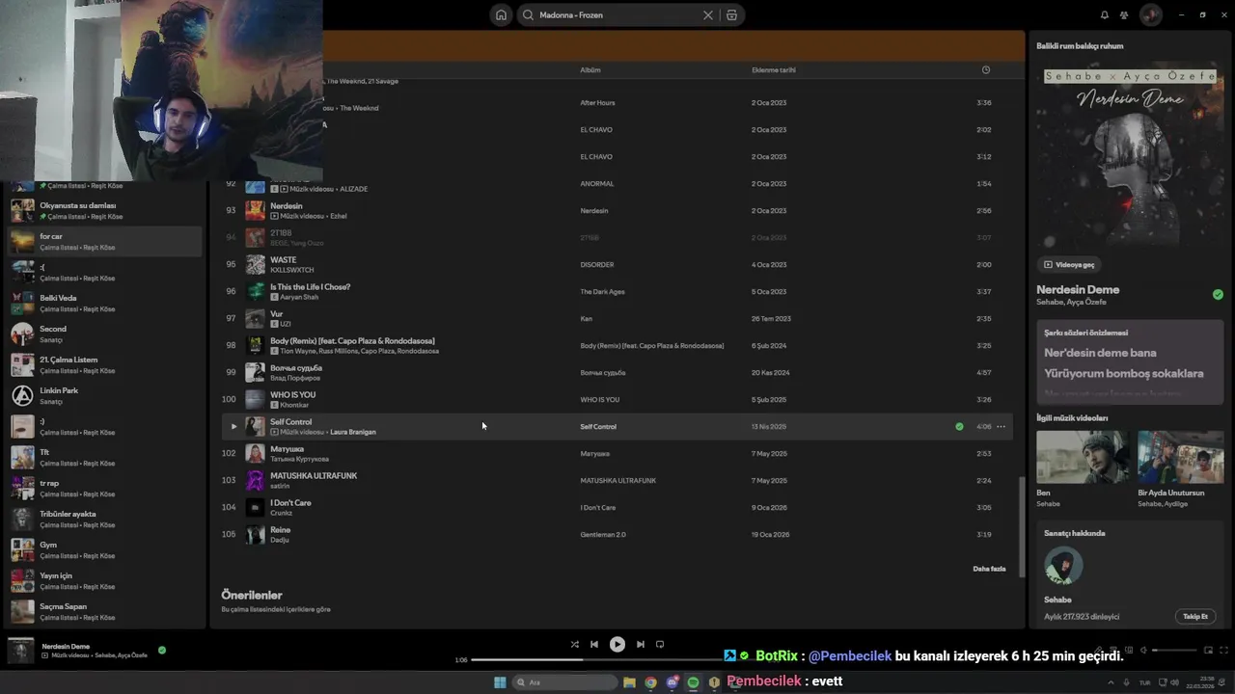This screenshot has width=1235, height=694.
Task: Open related video thumbnail 'Ben'
Action: pyautogui.click(x=1082, y=457)
